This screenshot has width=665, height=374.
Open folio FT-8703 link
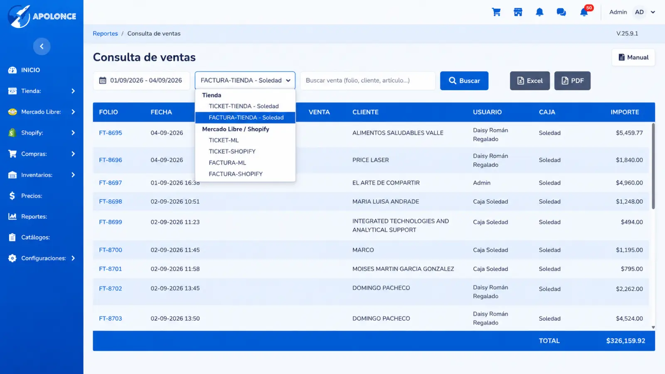tap(111, 319)
